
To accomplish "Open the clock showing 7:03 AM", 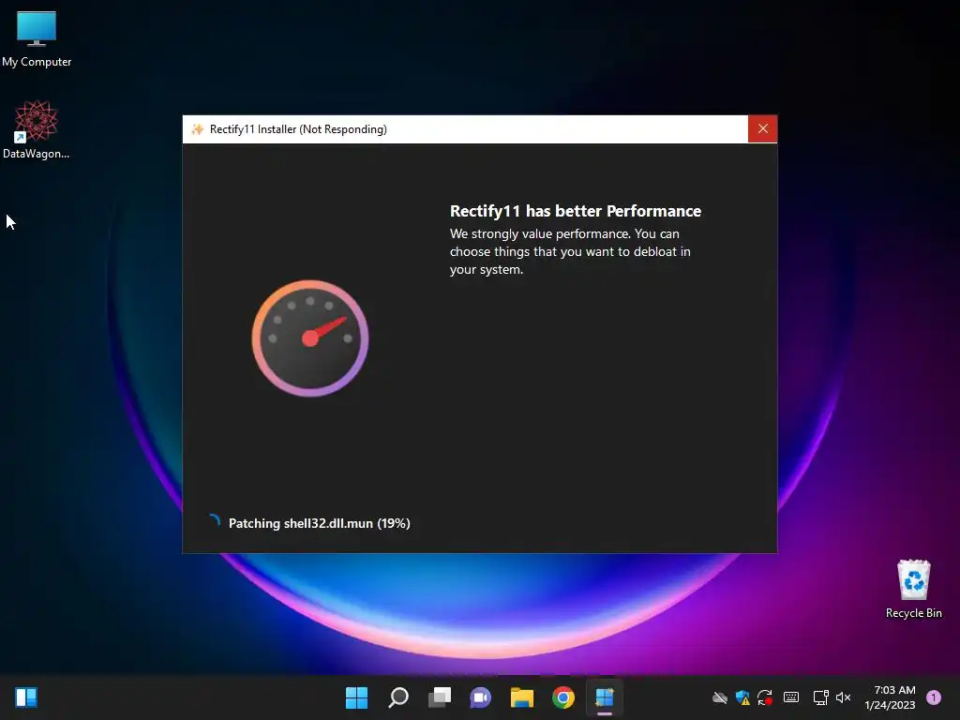I will pyautogui.click(x=891, y=697).
